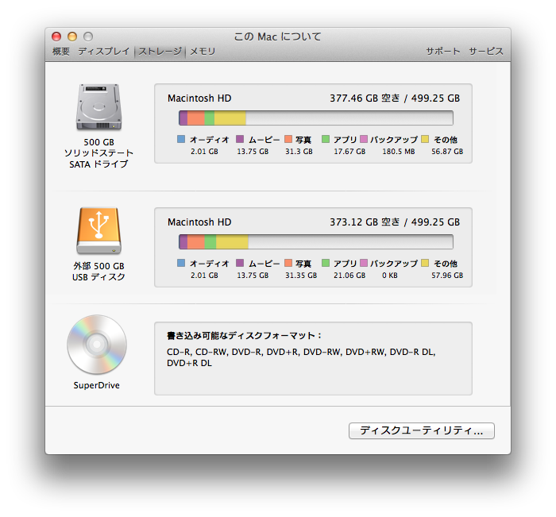Show the メモリ tab
This screenshot has width=556, height=517.
[203, 52]
